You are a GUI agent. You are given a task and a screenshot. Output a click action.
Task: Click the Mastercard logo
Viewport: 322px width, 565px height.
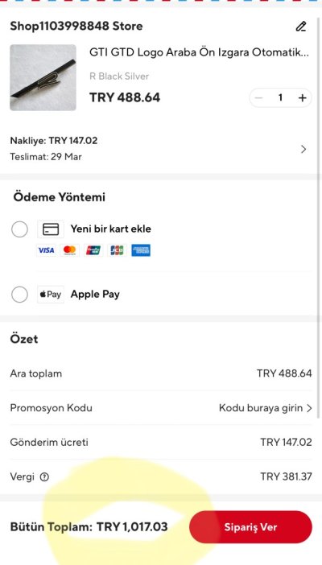coord(69,250)
